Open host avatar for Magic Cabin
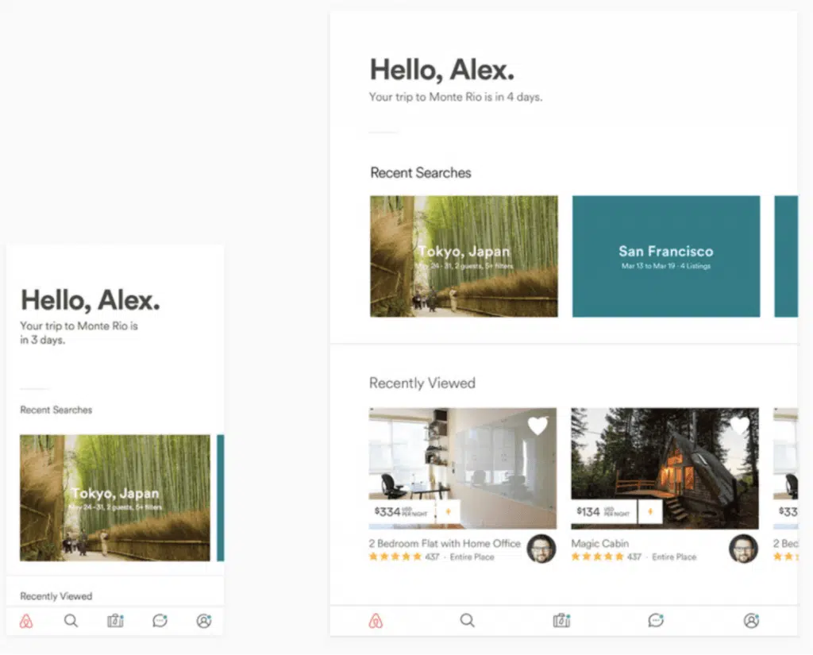The image size is (813, 655). [x=743, y=549]
